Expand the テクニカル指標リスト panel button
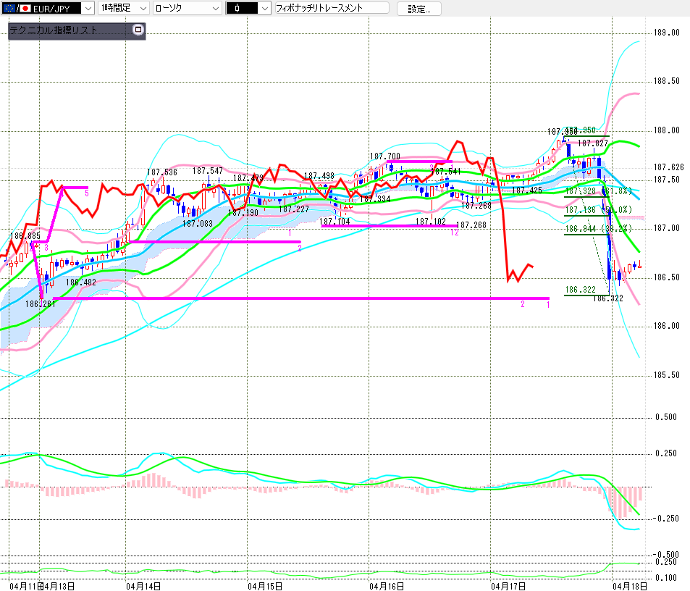Image resolution: width=690 pixels, height=591 pixels. [138, 30]
